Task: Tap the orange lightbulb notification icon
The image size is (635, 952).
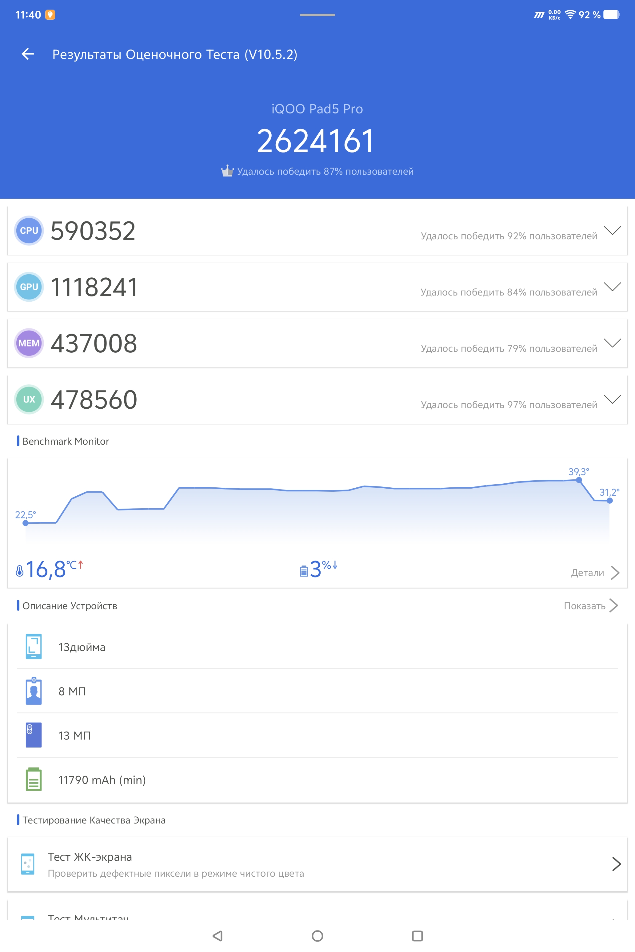Action: [50, 14]
